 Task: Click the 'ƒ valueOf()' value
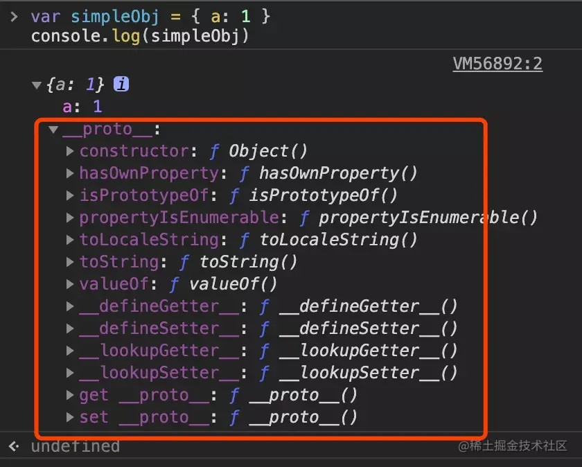point(223,284)
